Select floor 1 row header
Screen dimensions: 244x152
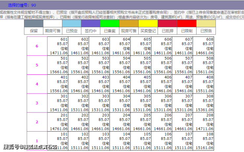[37, 141]
